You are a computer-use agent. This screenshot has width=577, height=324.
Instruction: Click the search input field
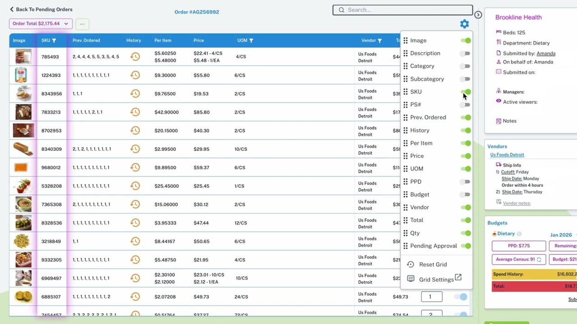[x=403, y=10]
